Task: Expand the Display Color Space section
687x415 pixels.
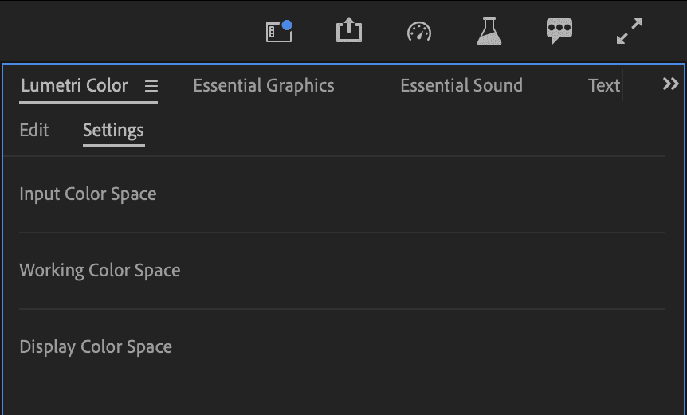Action: [96, 347]
